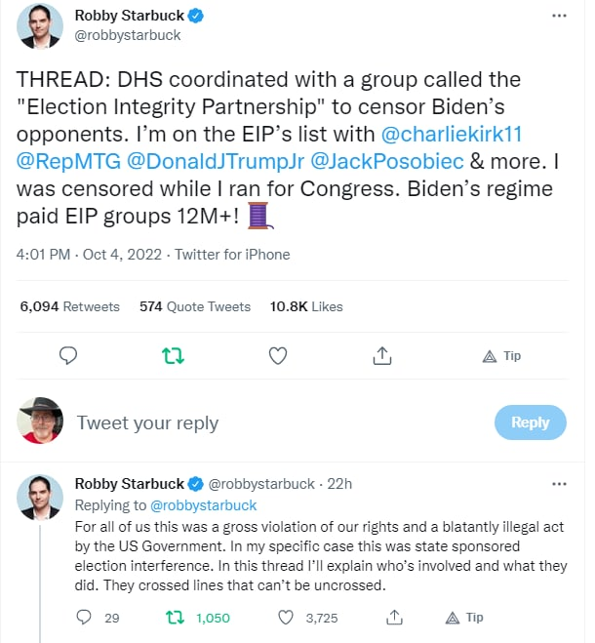595x643 pixels.
Task: Open more options on the reply tweet
Action: pos(558,483)
